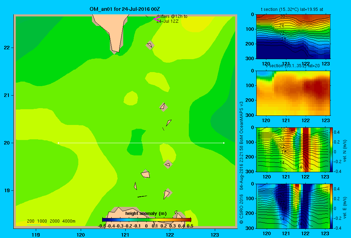Click the vertical 'BoM OceanMAPS v3' text

click(241, 123)
